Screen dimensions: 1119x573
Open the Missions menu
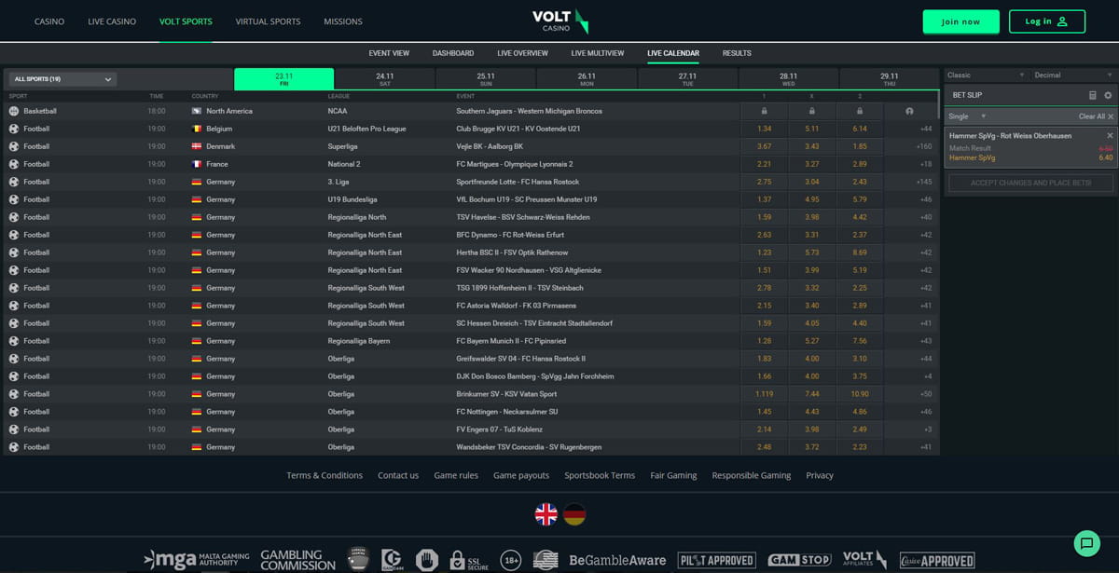click(x=343, y=21)
